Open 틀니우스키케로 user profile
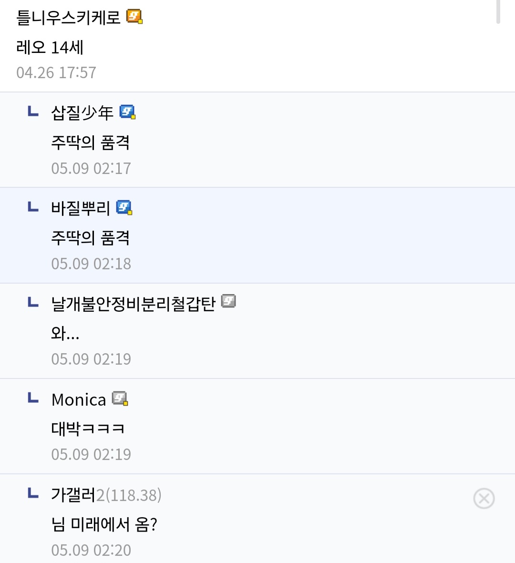 tap(69, 18)
